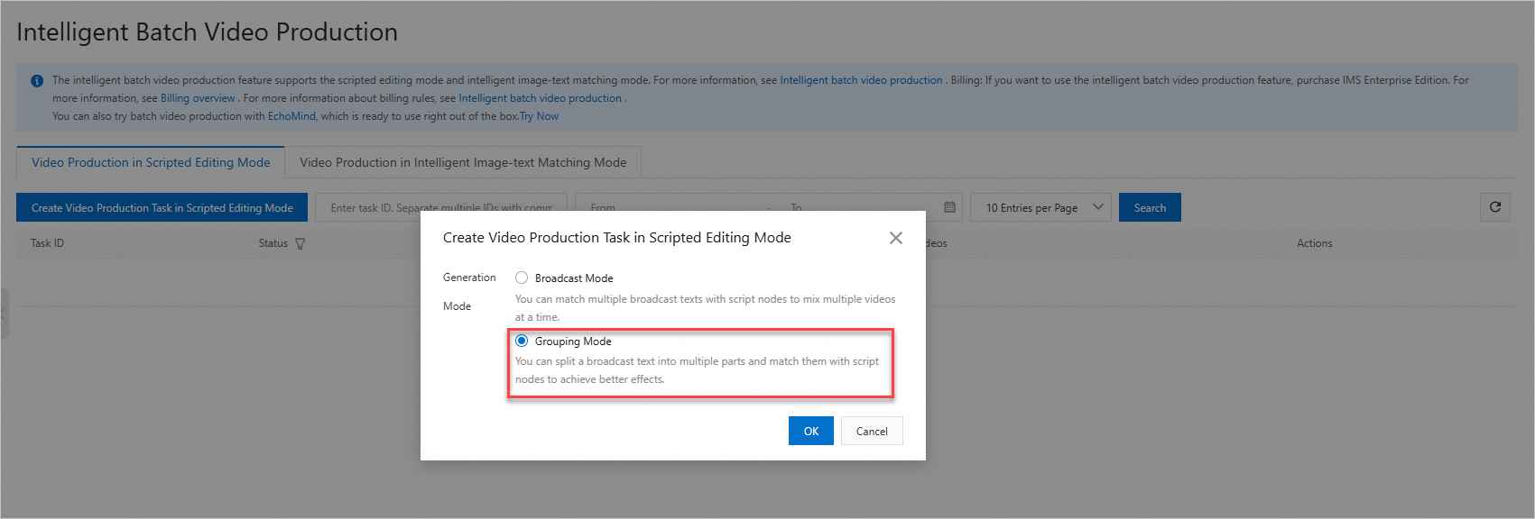Screen dimensions: 1535x519
Task: Click the Try Now link
Action: 540,116
